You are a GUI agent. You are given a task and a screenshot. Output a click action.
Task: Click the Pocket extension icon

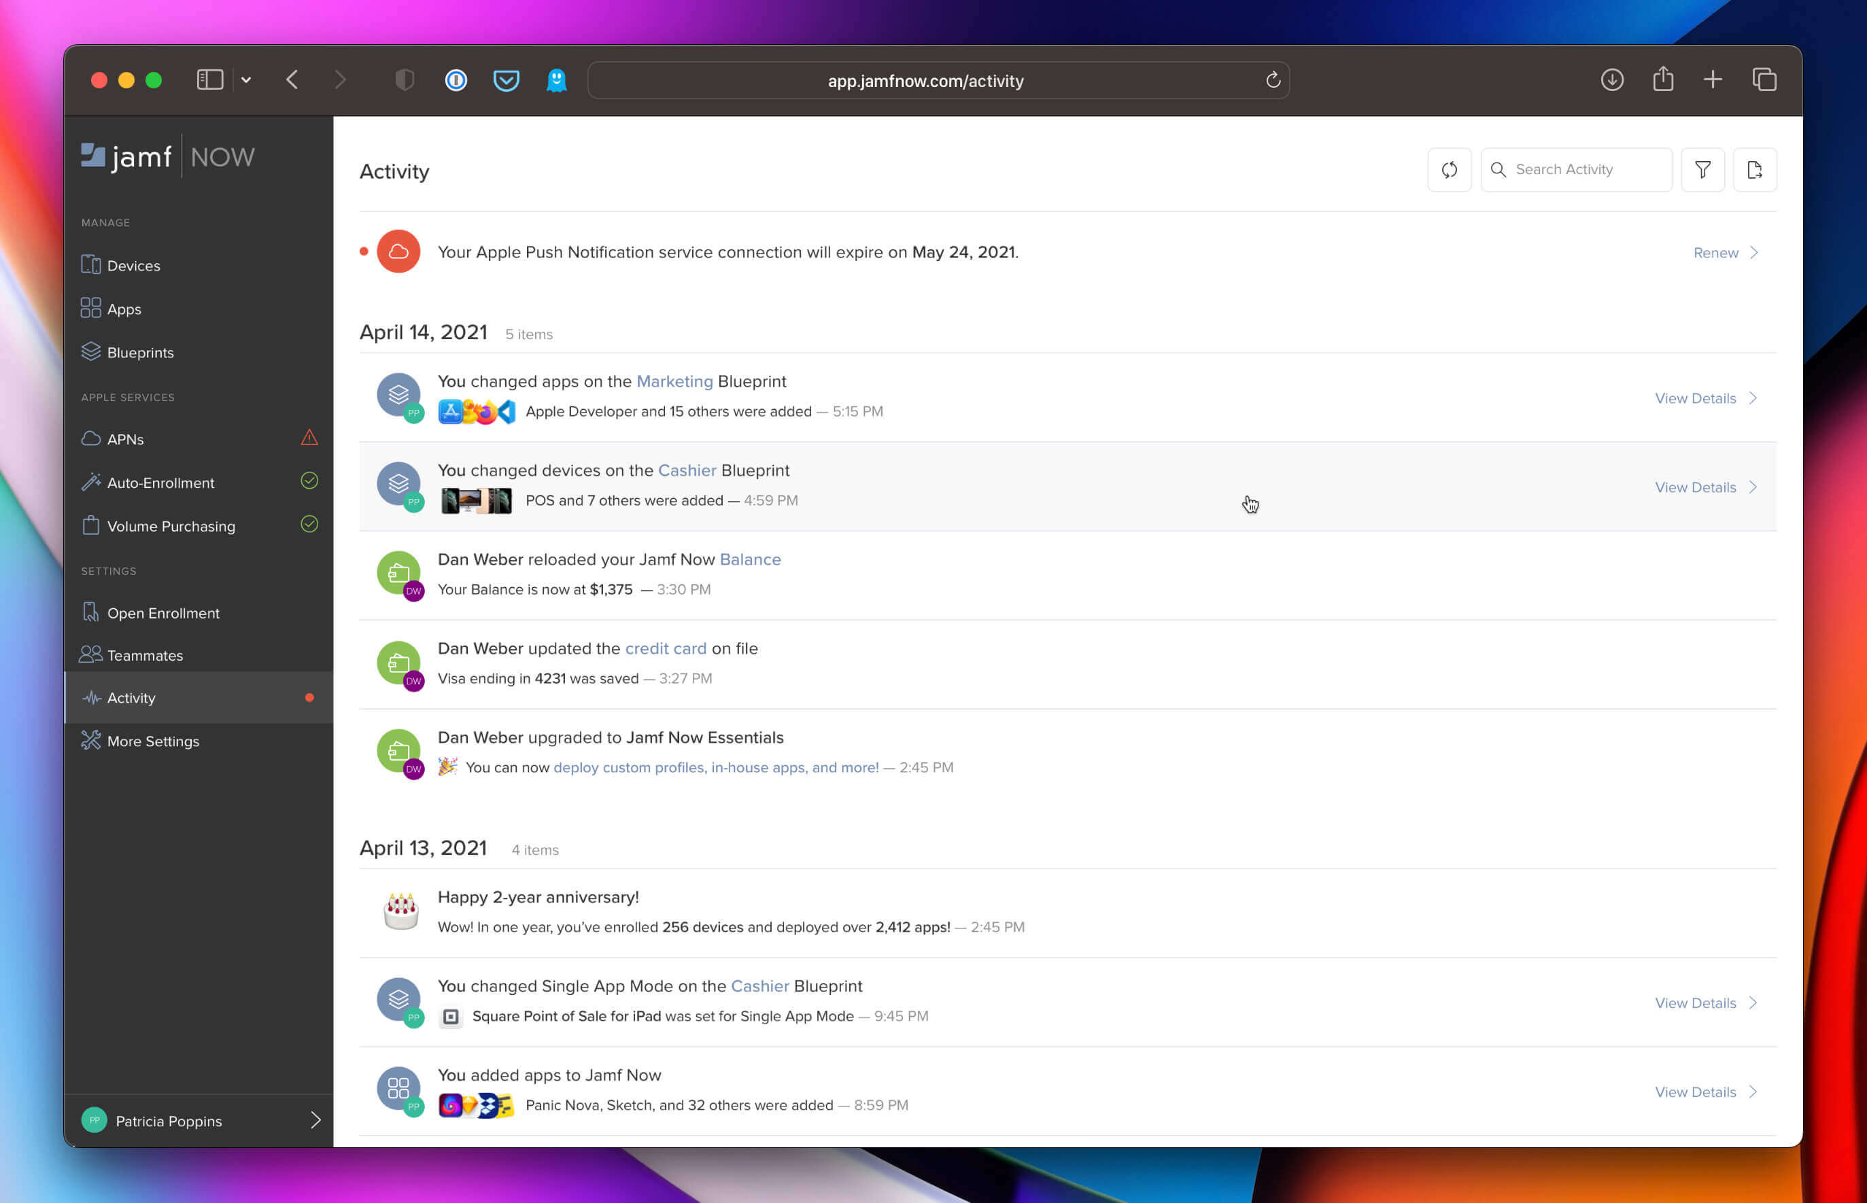(x=507, y=80)
